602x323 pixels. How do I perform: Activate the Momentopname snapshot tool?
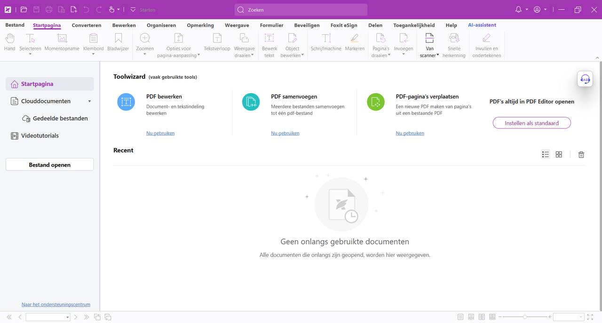point(62,42)
